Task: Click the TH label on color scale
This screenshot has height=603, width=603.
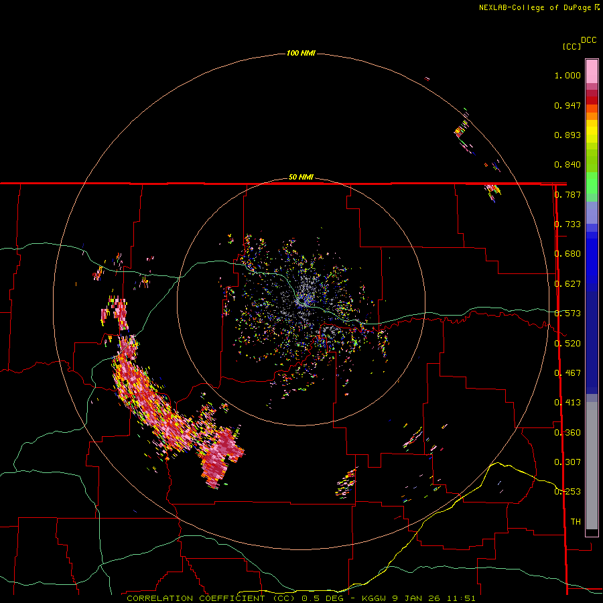Action: [x=576, y=522]
